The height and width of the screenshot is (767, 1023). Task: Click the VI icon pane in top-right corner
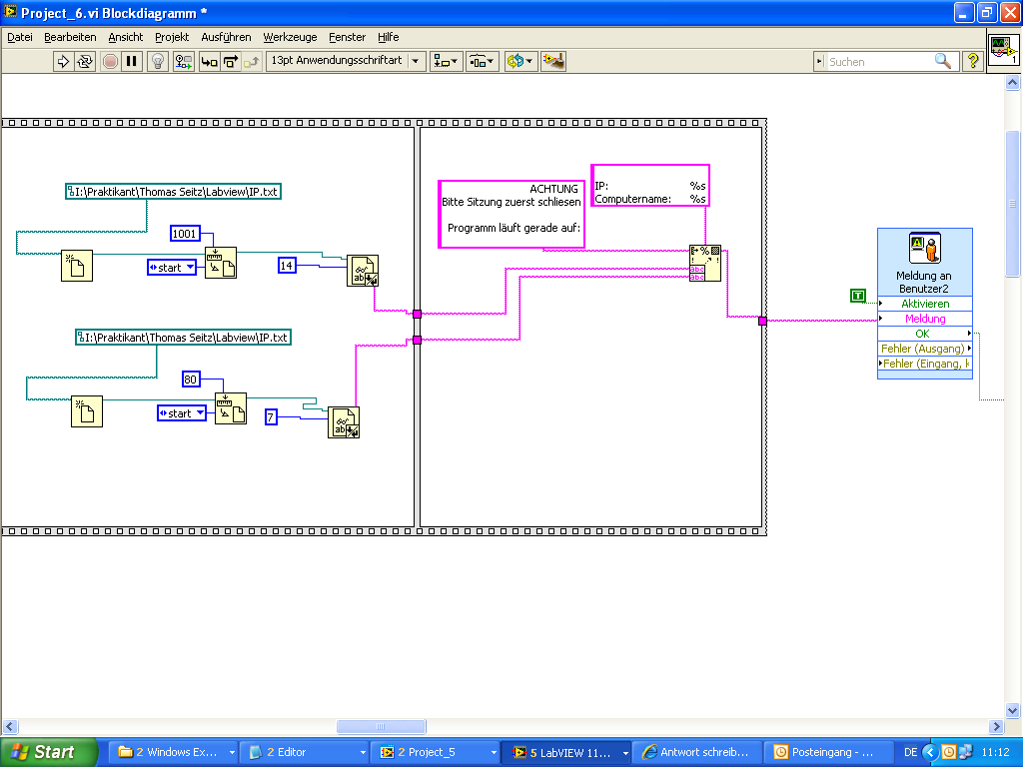click(1003, 50)
